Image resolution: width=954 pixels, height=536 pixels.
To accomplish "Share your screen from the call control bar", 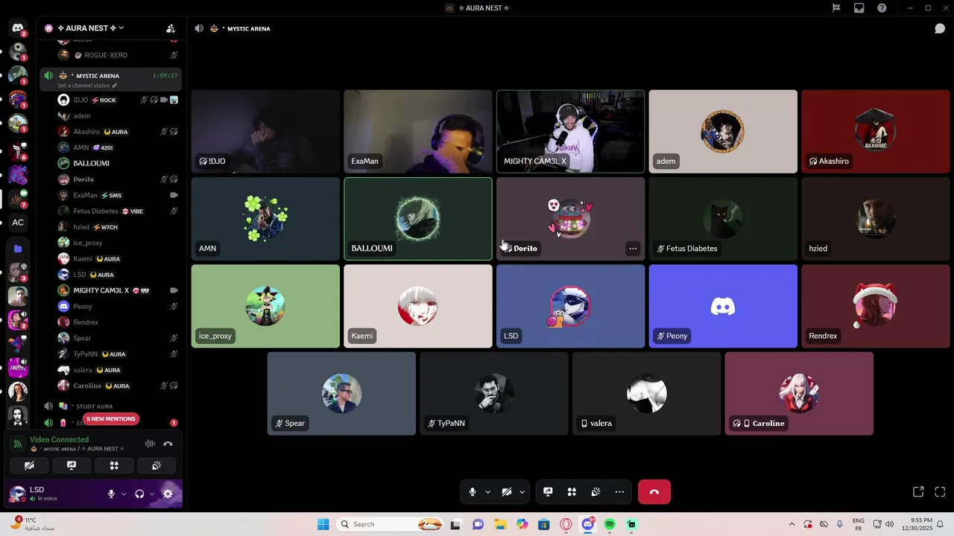I will [x=548, y=492].
